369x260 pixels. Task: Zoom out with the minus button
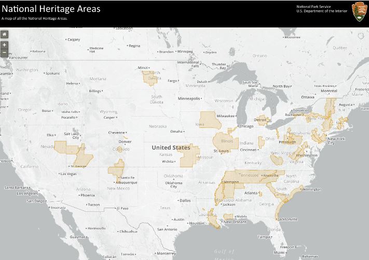(x=4, y=52)
